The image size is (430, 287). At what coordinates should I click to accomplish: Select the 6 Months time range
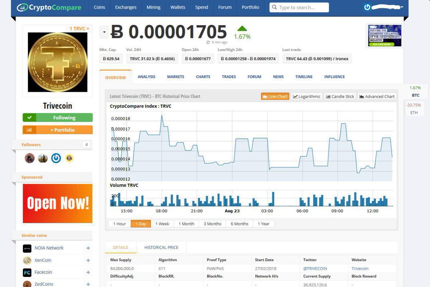click(239, 224)
